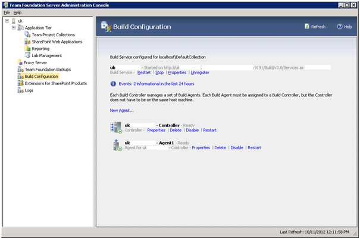The height and width of the screenshot is (239, 360).
Task: Open Help from the header question icon
Action: click(340, 27)
